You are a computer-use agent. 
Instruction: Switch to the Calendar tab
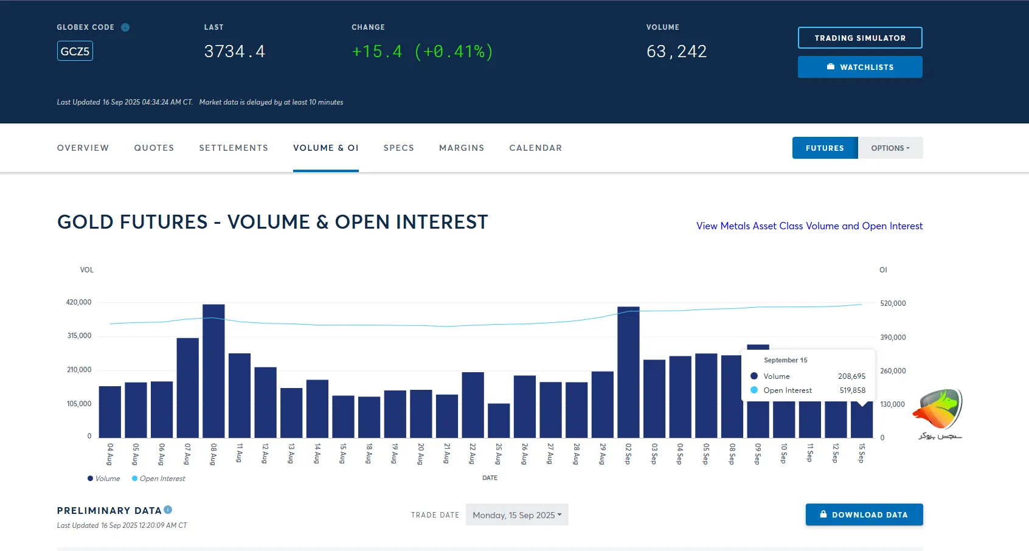coord(535,148)
